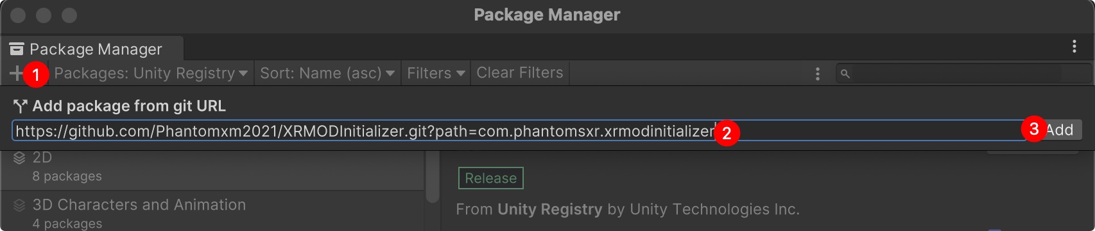Click the Clear Filters button
This screenshot has width=1095, height=231.
click(520, 73)
